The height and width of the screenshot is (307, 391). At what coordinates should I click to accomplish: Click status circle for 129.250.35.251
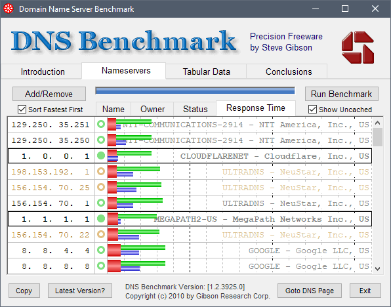point(101,124)
